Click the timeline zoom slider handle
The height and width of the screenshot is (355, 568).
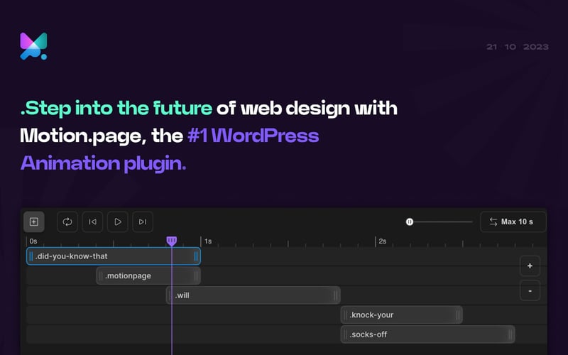coord(410,222)
